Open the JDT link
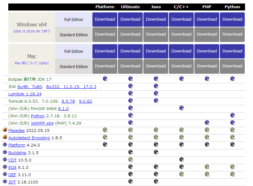Screen dimensions: 253x186 click(12, 182)
